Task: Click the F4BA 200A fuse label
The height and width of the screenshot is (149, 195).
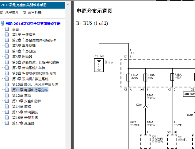Action: pos(135,76)
